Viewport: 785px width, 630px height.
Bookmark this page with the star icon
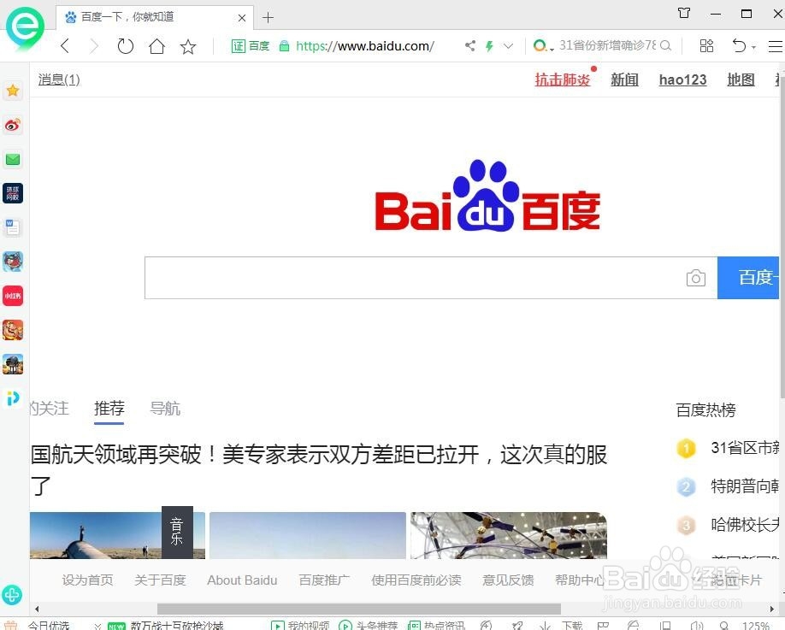coord(188,46)
